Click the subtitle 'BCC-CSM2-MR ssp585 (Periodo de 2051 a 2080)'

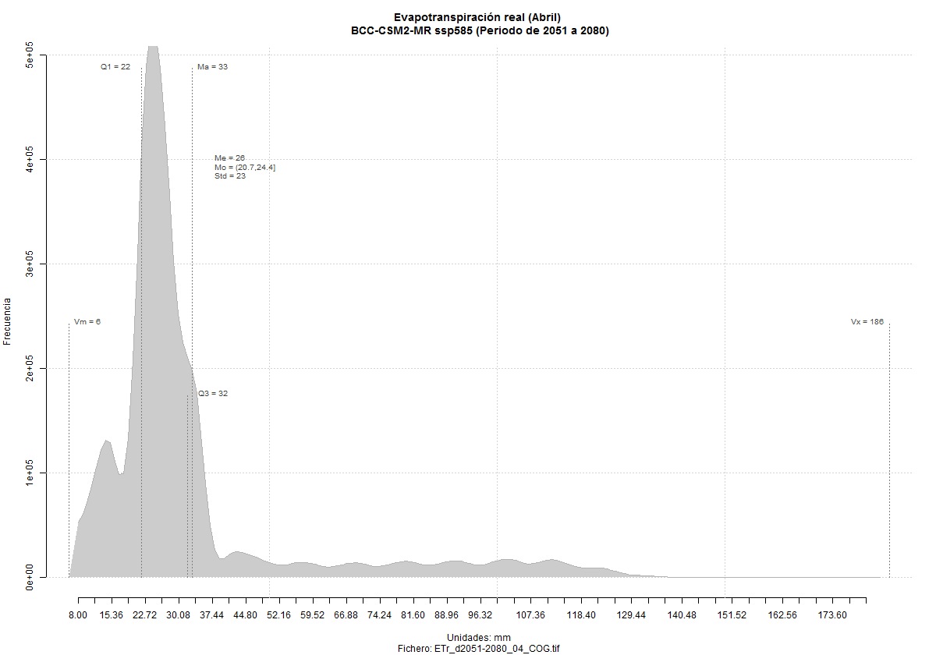pos(480,31)
